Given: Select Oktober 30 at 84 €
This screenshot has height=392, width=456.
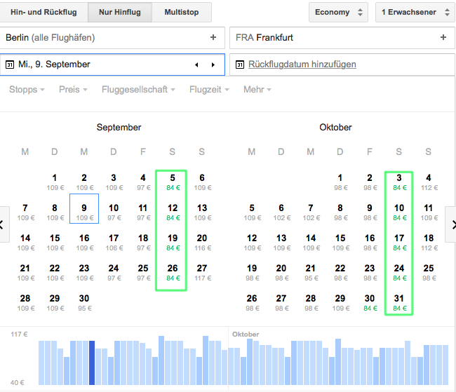Looking at the screenshot, I should point(370,303).
